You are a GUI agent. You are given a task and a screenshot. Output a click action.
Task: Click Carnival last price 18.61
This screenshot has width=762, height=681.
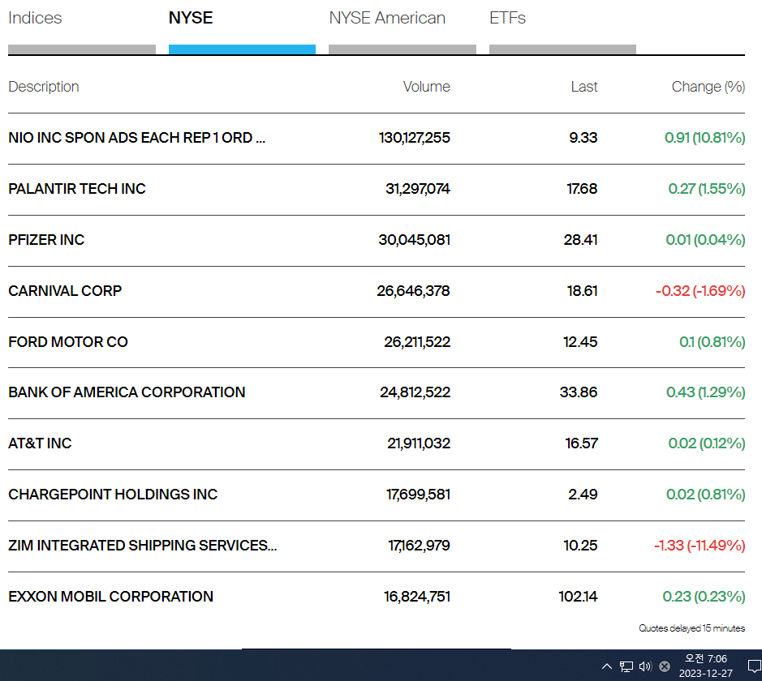point(582,291)
